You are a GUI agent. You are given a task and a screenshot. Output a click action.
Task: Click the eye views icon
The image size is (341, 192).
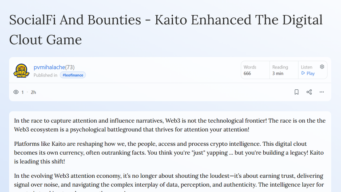click(x=16, y=92)
